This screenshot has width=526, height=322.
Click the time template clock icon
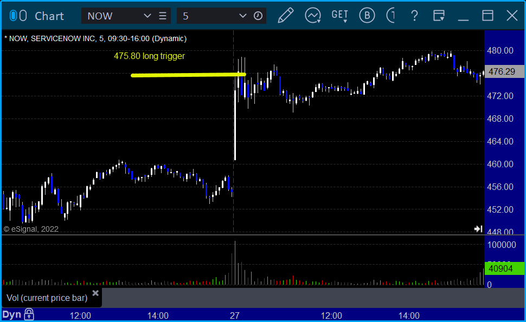click(x=258, y=16)
